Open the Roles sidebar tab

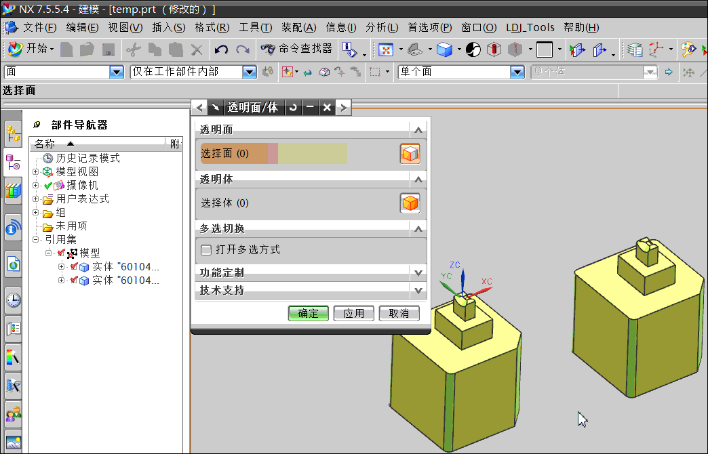pyautogui.click(x=13, y=412)
